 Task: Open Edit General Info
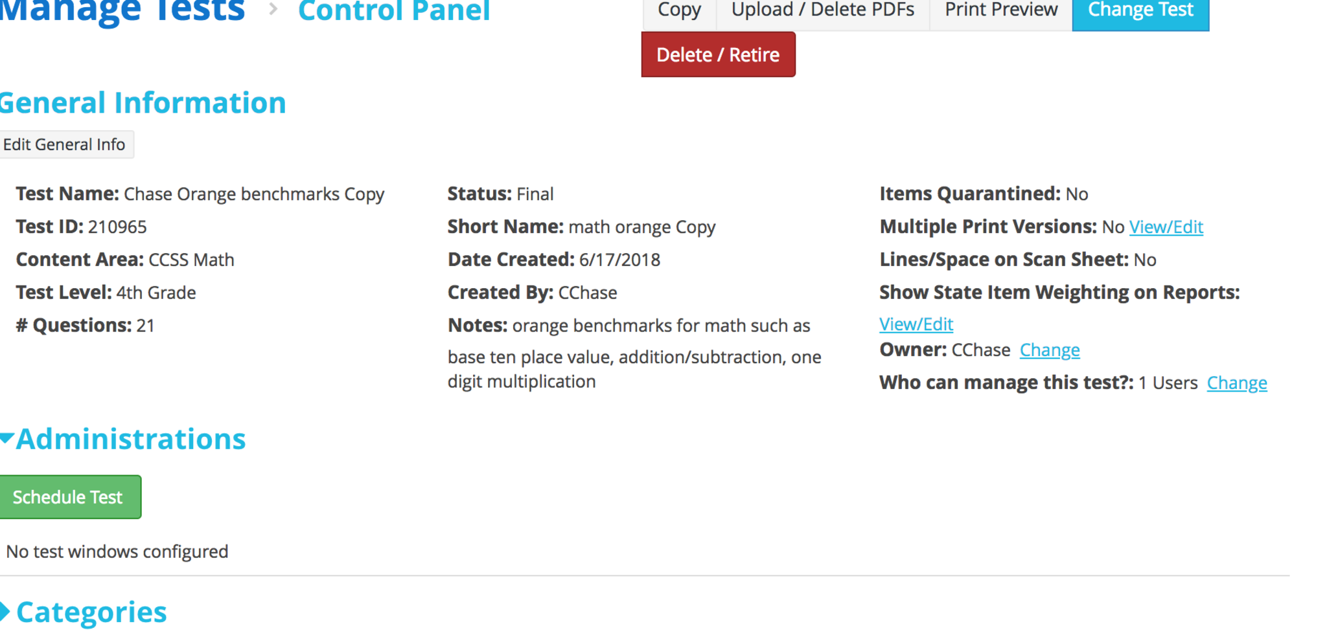point(64,144)
